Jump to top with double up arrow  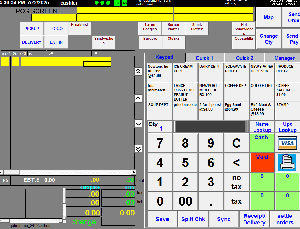(138, 72)
